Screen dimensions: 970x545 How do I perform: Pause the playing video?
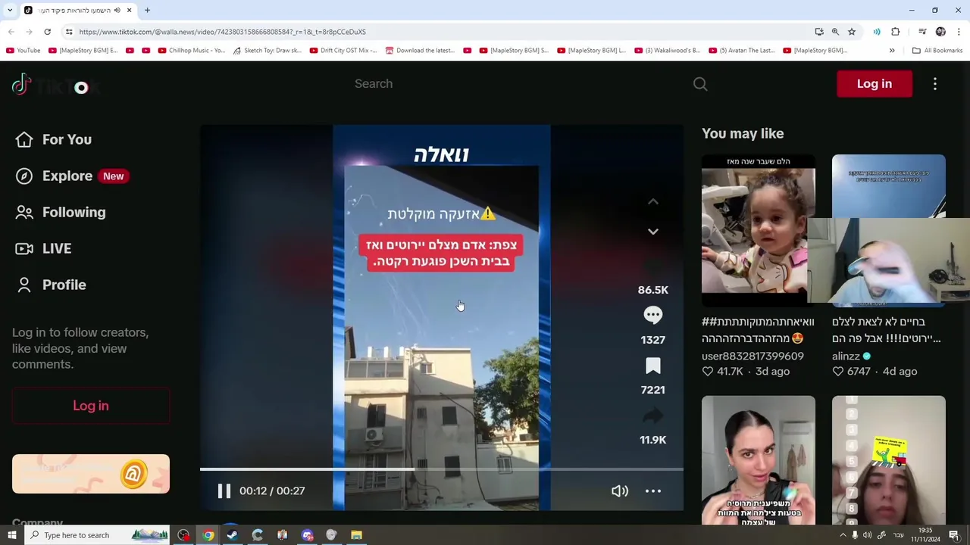[x=224, y=491]
